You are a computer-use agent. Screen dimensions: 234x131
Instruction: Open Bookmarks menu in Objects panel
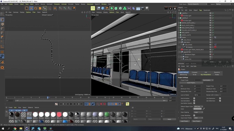pos(207,10)
